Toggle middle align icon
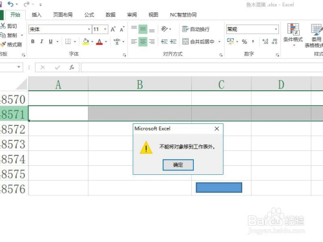Screen dimensions: 323x242 click(x=143, y=29)
